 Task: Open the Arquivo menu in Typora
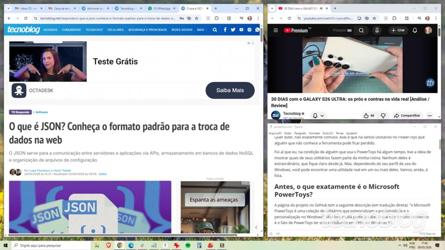pyautogui.click(x=275, y=133)
